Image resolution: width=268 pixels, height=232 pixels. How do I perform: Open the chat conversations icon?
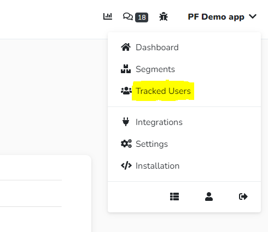(x=128, y=16)
